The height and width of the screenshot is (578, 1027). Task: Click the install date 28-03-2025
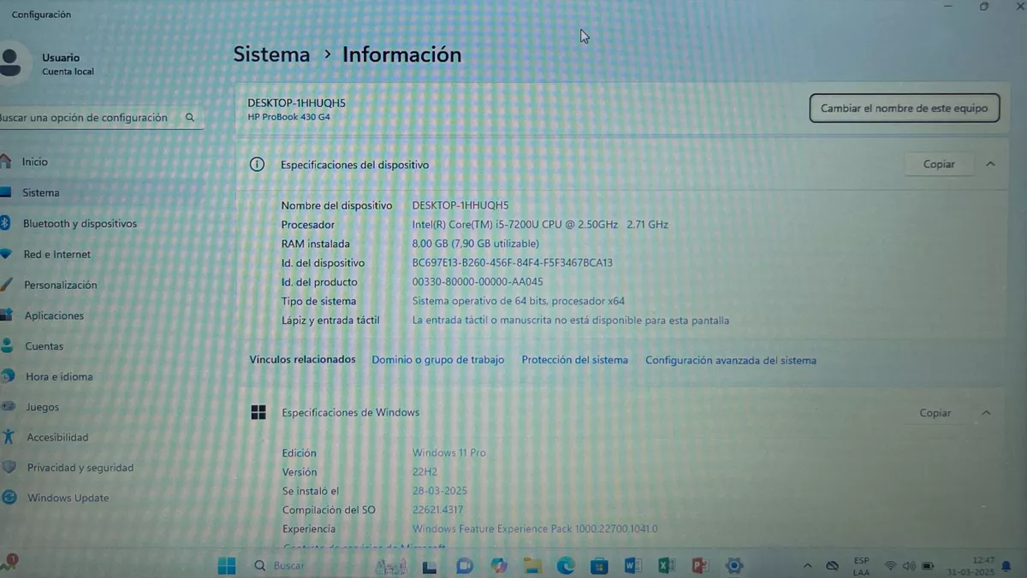(440, 491)
